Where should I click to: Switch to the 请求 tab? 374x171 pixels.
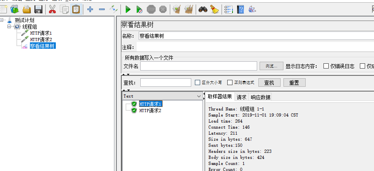(241, 97)
